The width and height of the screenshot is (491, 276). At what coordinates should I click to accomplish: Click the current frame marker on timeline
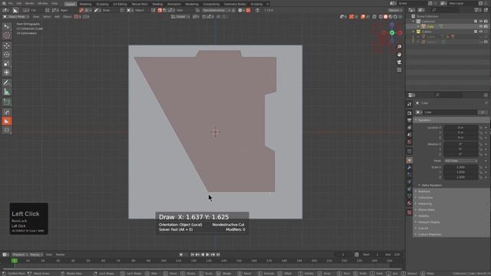(x=15, y=261)
